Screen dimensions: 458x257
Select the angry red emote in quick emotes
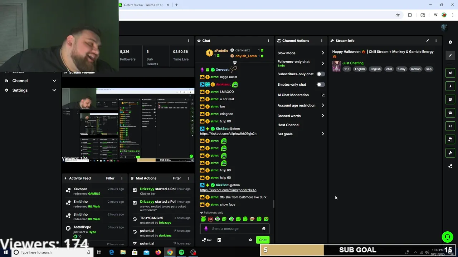(x=210, y=219)
